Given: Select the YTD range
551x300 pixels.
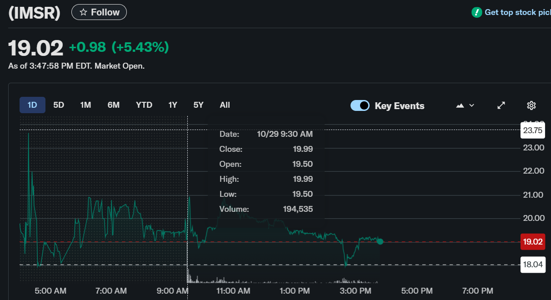Looking at the screenshot, I should (144, 105).
